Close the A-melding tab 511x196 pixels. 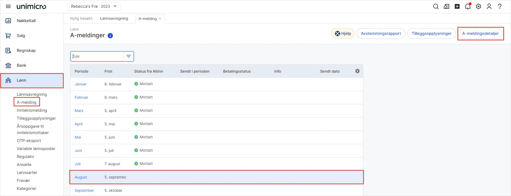(x=160, y=19)
